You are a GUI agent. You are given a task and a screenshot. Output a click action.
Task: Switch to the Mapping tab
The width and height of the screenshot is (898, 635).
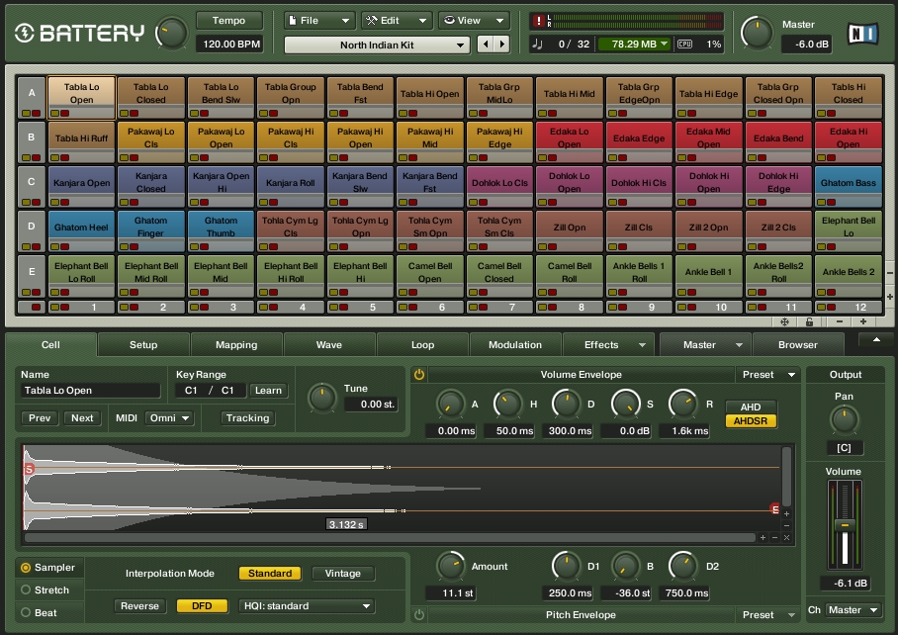coord(236,344)
